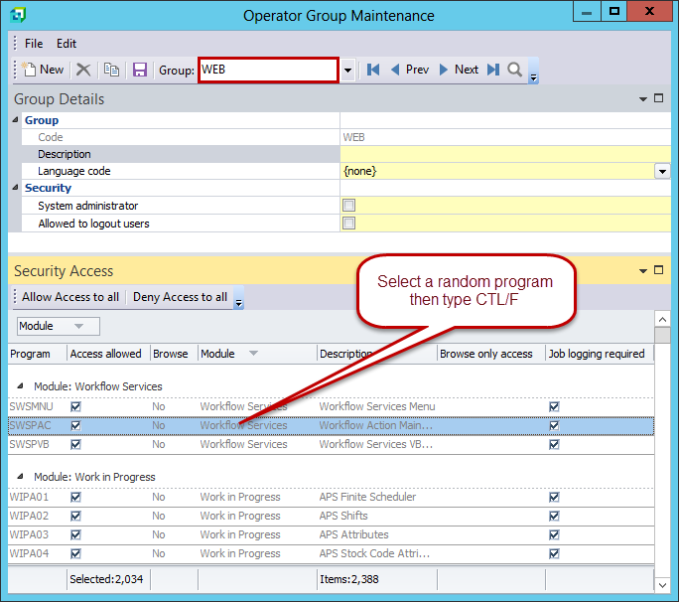Open the search magnifier icon
This screenshot has height=602, width=679.
[x=514, y=70]
